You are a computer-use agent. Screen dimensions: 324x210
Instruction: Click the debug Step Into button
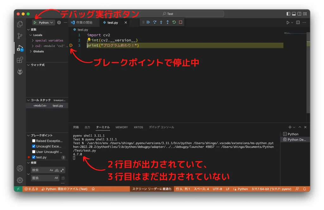point(161,22)
